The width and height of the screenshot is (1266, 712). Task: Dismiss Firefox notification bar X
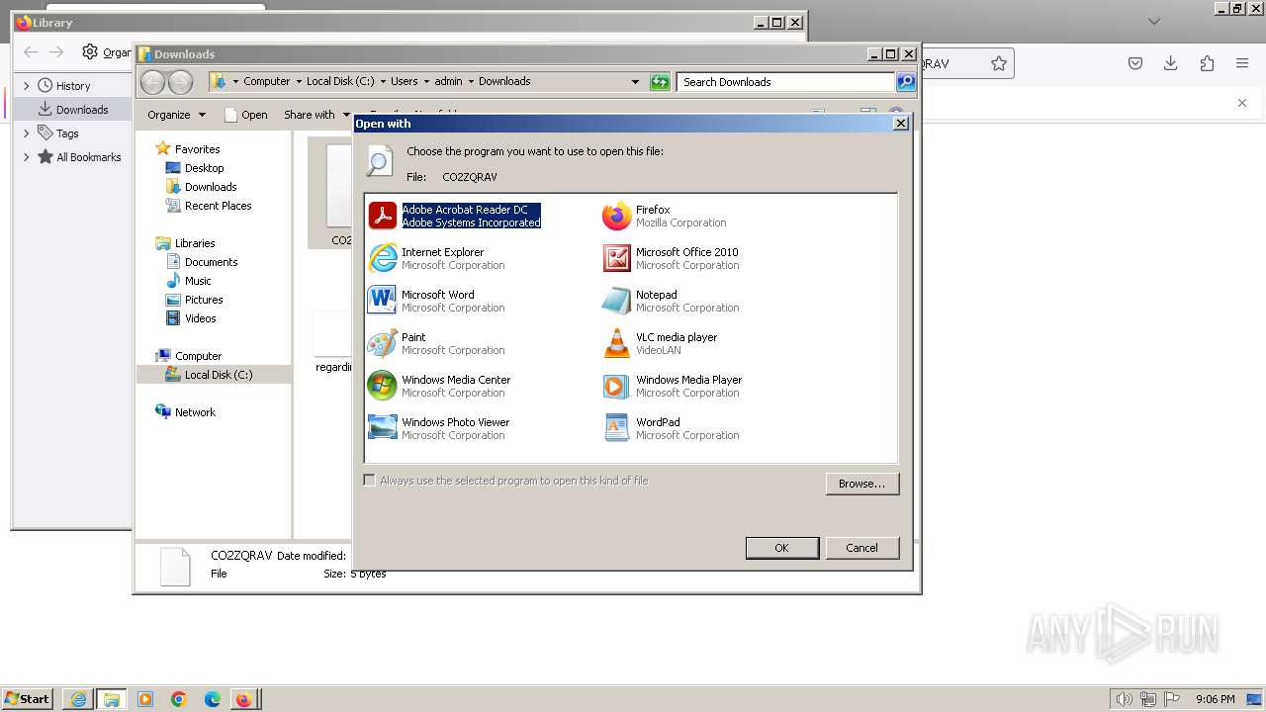click(x=1242, y=103)
